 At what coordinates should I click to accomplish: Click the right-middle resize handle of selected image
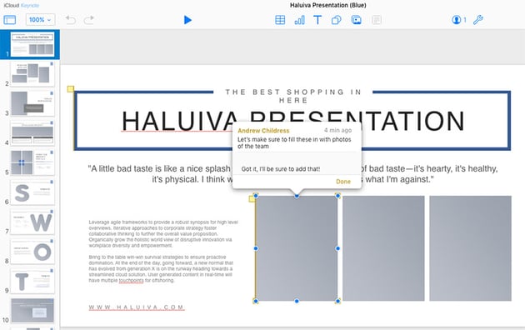[x=337, y=248]
